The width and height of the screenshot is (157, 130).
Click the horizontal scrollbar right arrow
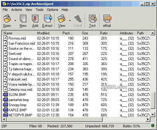coord(148,119)
